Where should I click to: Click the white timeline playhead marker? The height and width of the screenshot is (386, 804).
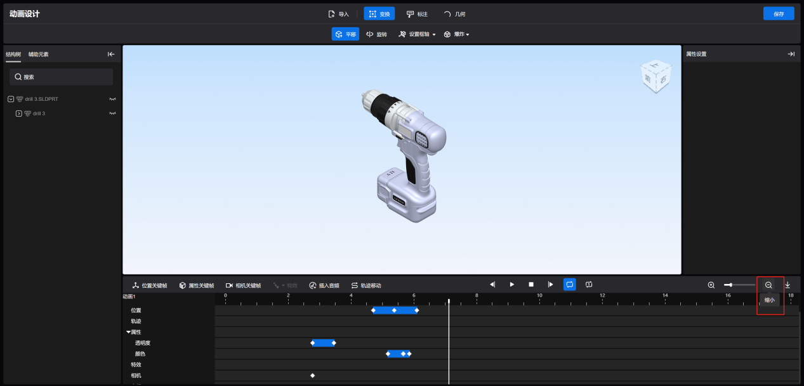tap(449, 302)
